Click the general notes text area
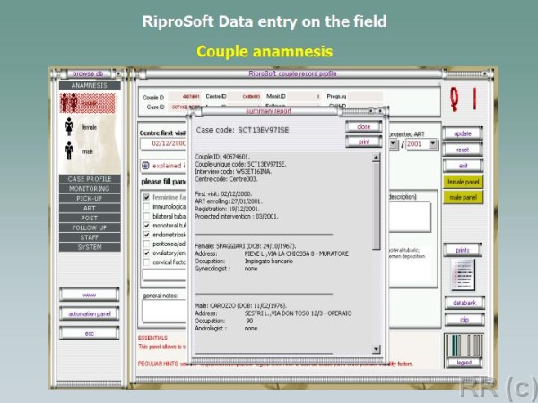This screenshot has height=403, width=538. [x=164, y=311]
